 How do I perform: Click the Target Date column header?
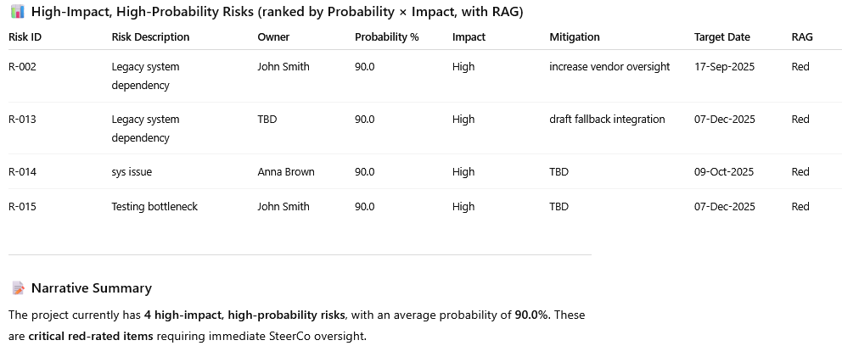722,37
